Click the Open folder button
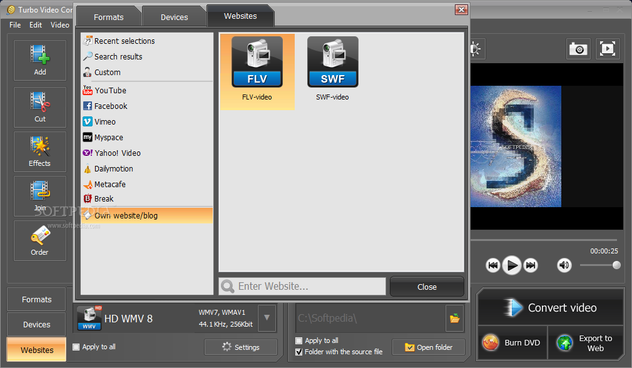The image size is (632, 368). (x=429, y=347)
